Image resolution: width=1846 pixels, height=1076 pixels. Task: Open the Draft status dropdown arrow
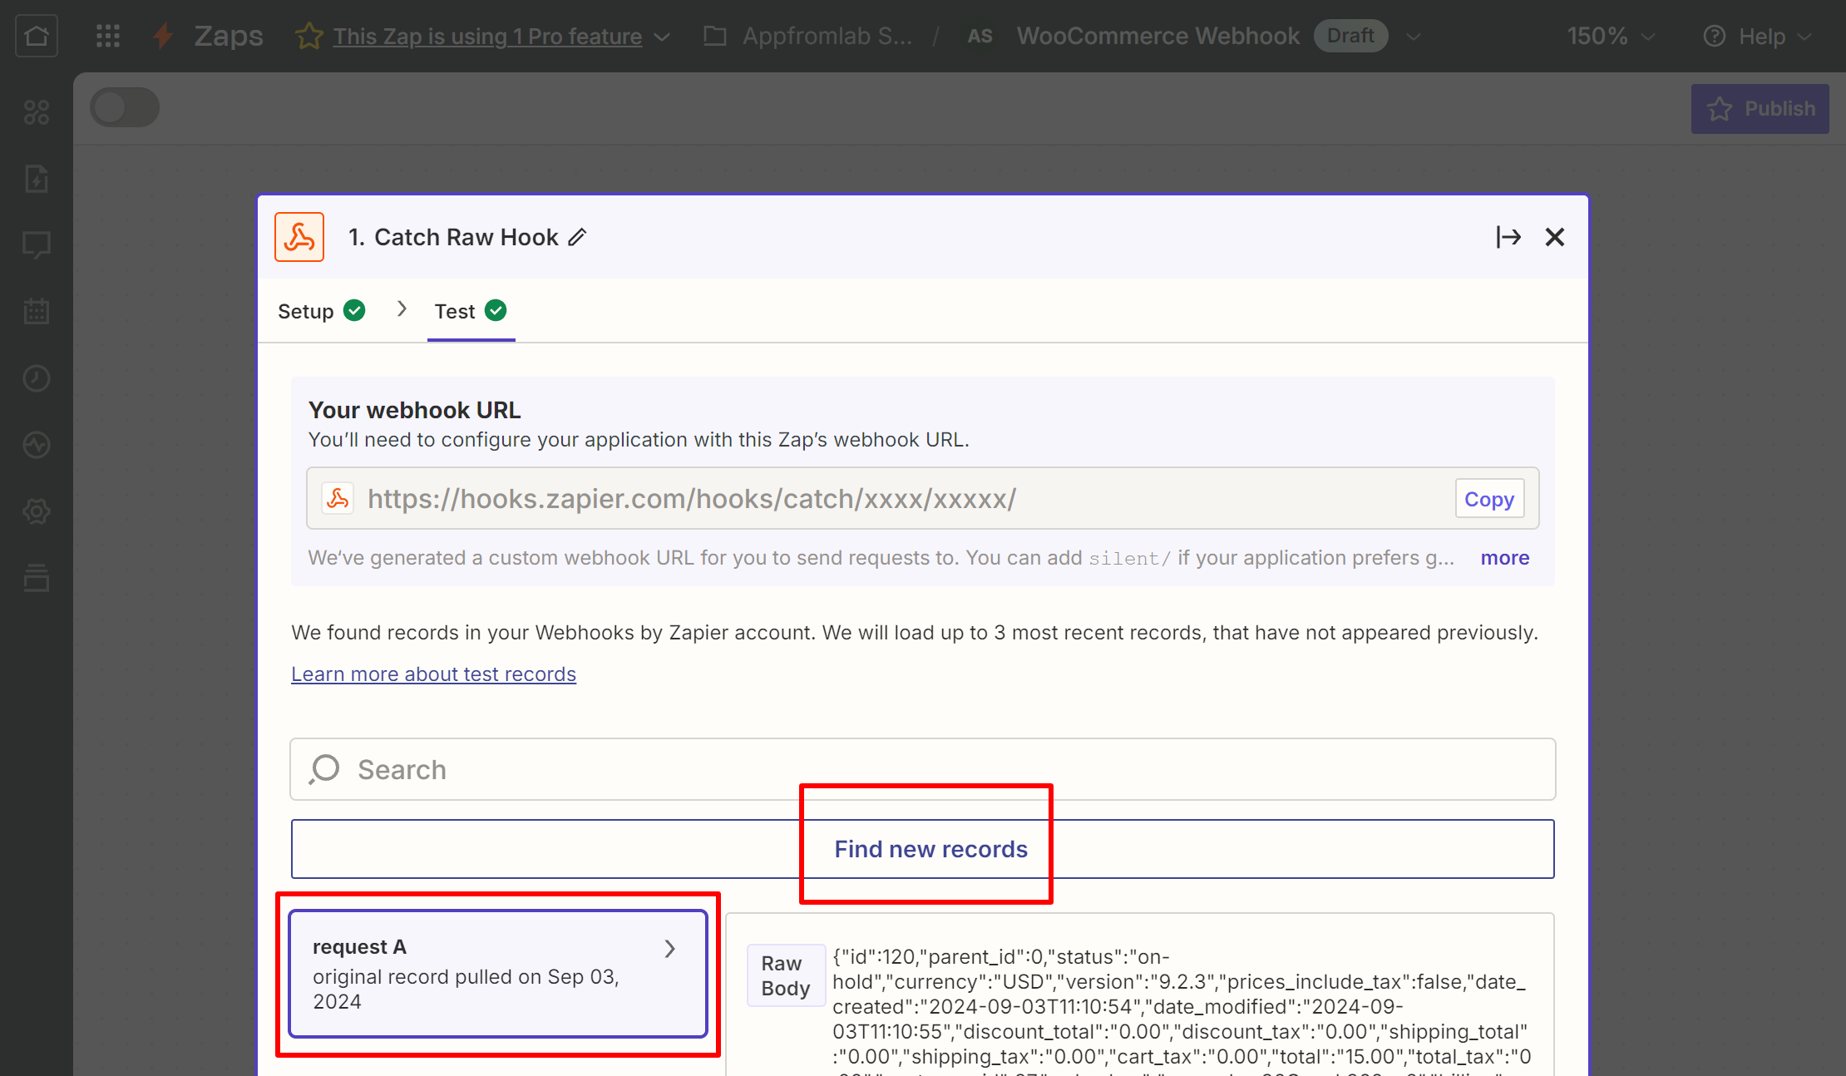[x=1414, y=37]
